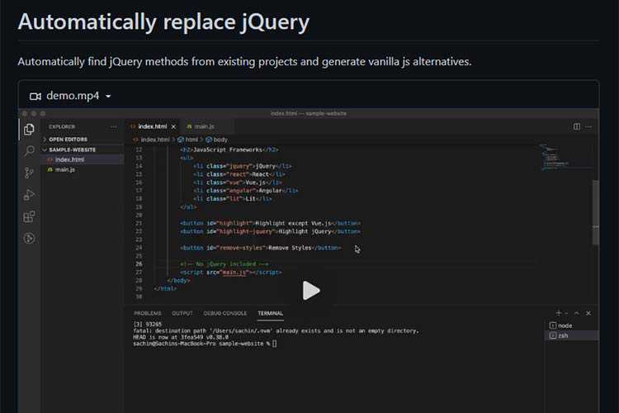Select the node terminal session
This screenshot has width=619, height=413.
pos(565,325)
